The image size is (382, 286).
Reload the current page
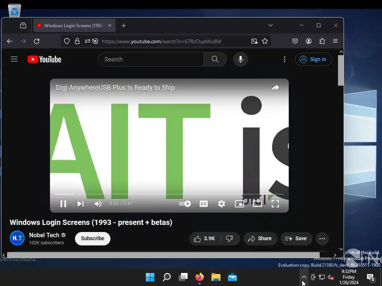click(x=37, y=41)
